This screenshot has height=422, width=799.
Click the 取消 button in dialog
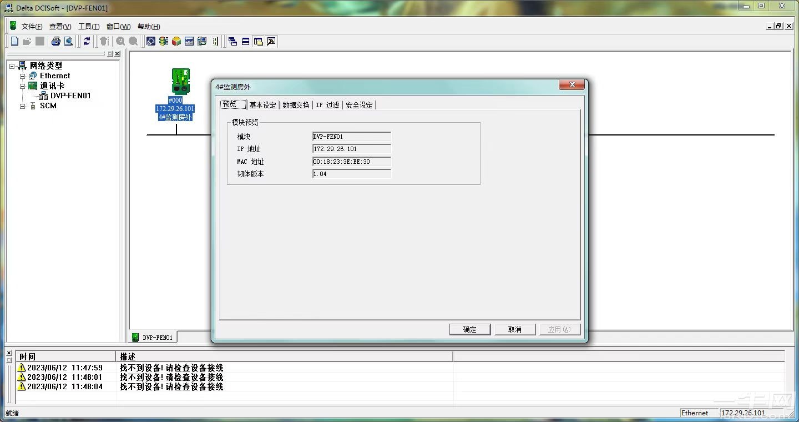tap(514, 329)
